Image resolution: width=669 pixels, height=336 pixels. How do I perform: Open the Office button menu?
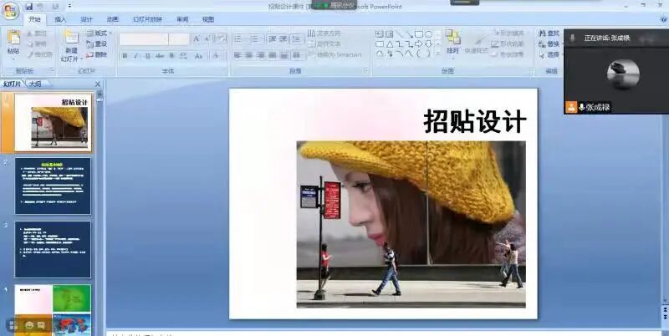coord(10,11)
